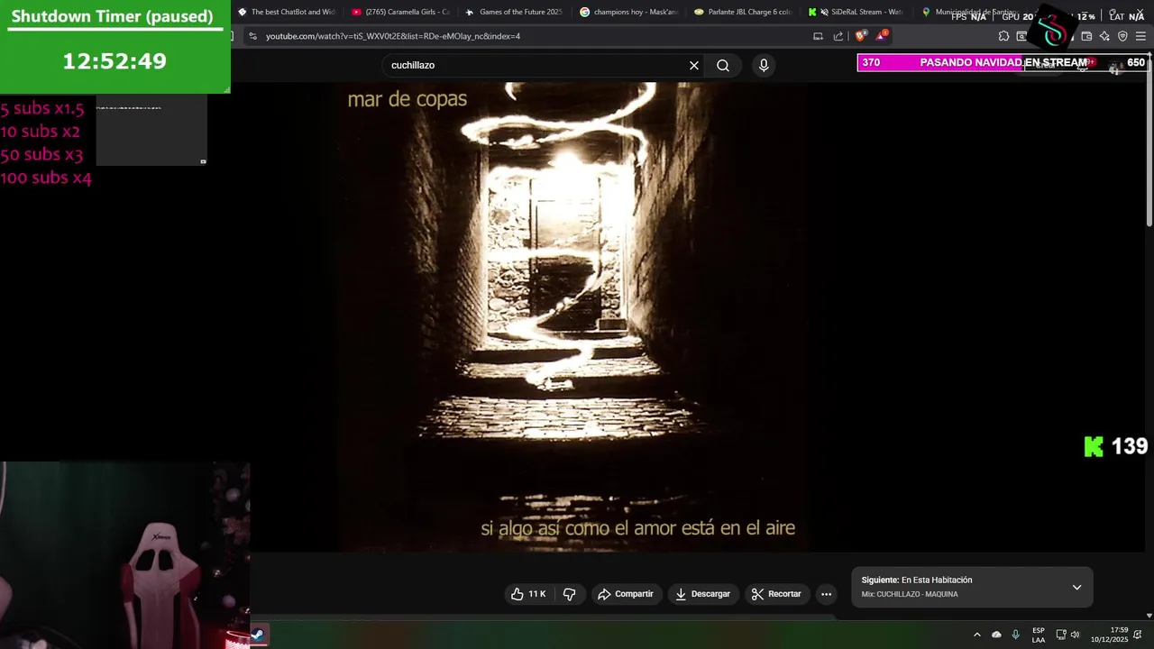Click the Shutdown Timer (paused) overlay
1154x649 pixels.
click(114, 46)
